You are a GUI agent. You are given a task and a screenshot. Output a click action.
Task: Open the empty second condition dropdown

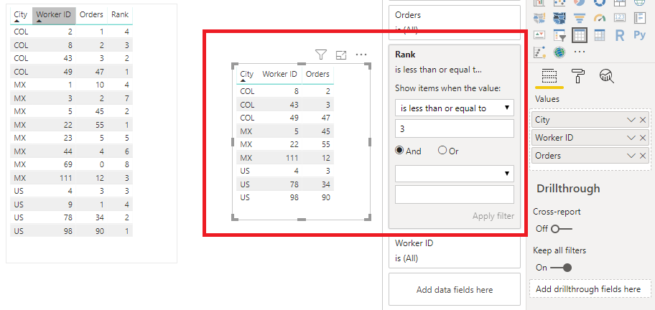point(455,174)
